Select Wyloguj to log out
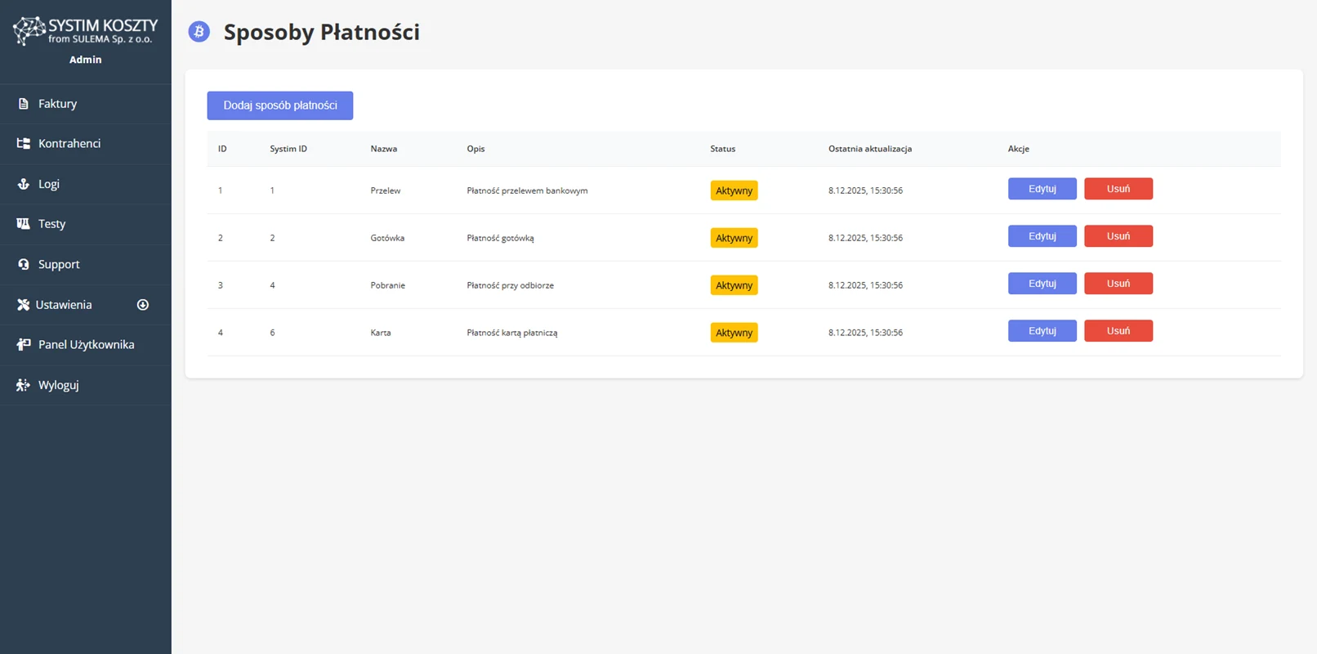Viewport: 1317px width, 654px height. [86, 384]
